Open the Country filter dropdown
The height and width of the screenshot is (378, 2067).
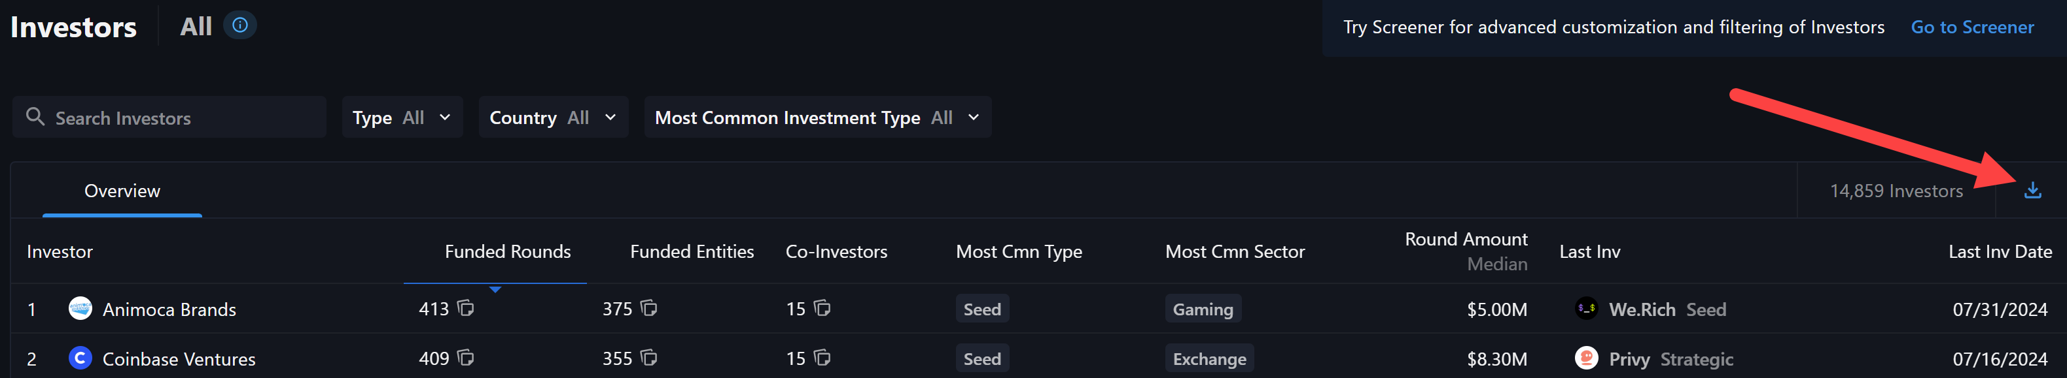553,118
